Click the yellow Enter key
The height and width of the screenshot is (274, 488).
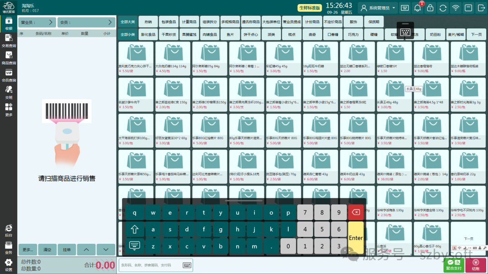tap(356, 237)
